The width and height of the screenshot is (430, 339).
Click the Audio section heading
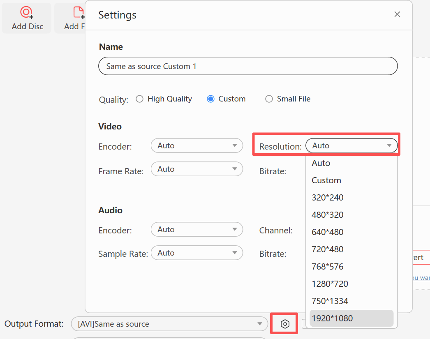[x=110, y=210]
